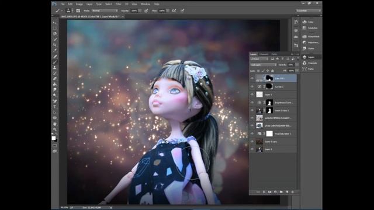
Task: Open the Filter menu
Action: pyautogui.click(x=119, y=4)
